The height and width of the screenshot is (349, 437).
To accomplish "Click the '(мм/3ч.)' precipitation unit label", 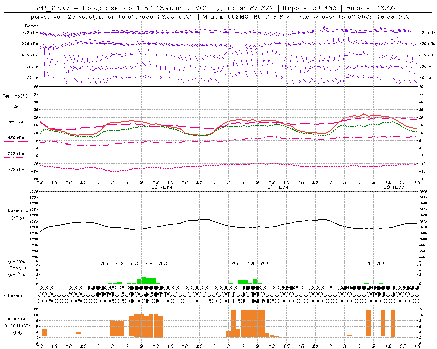I will tap(18, 261).
